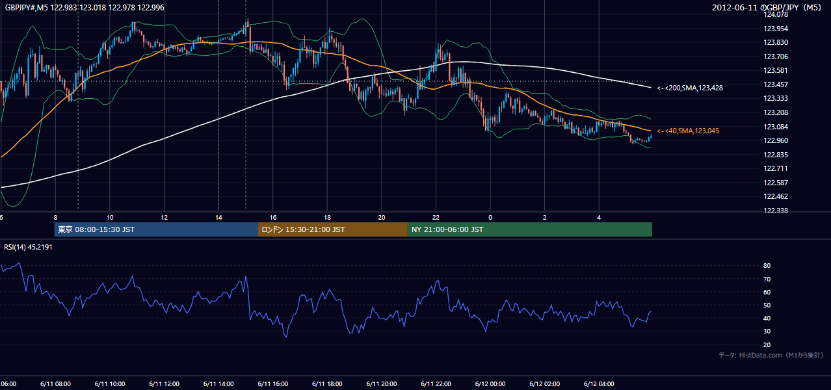831x390 pixels.
Task: Click the 6/12 02:00 bottom time label
Action: point(545,383)
